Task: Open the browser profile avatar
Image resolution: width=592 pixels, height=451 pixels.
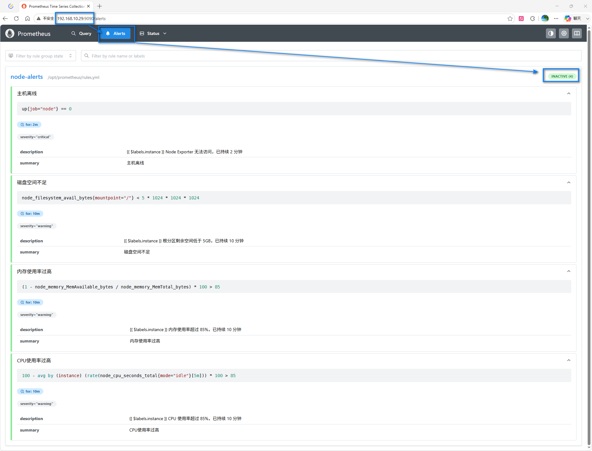Action: tap(545, 19)
